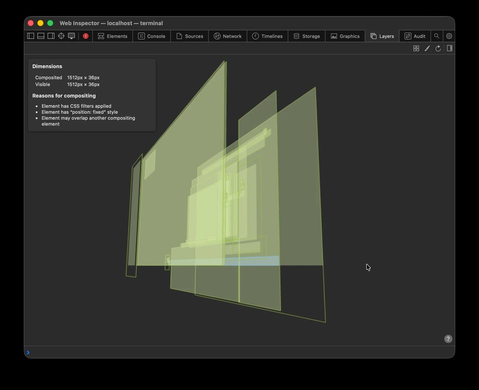Open device settings monitor icon

[x=71, y=36]
